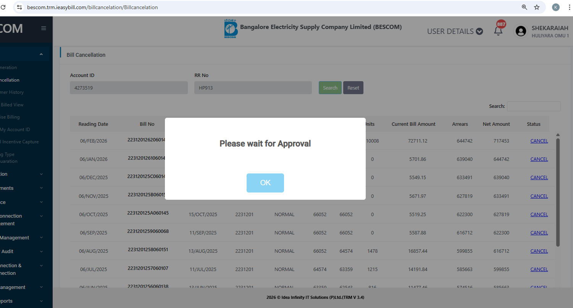Click OK in the approval dialog

coord(265,183)
